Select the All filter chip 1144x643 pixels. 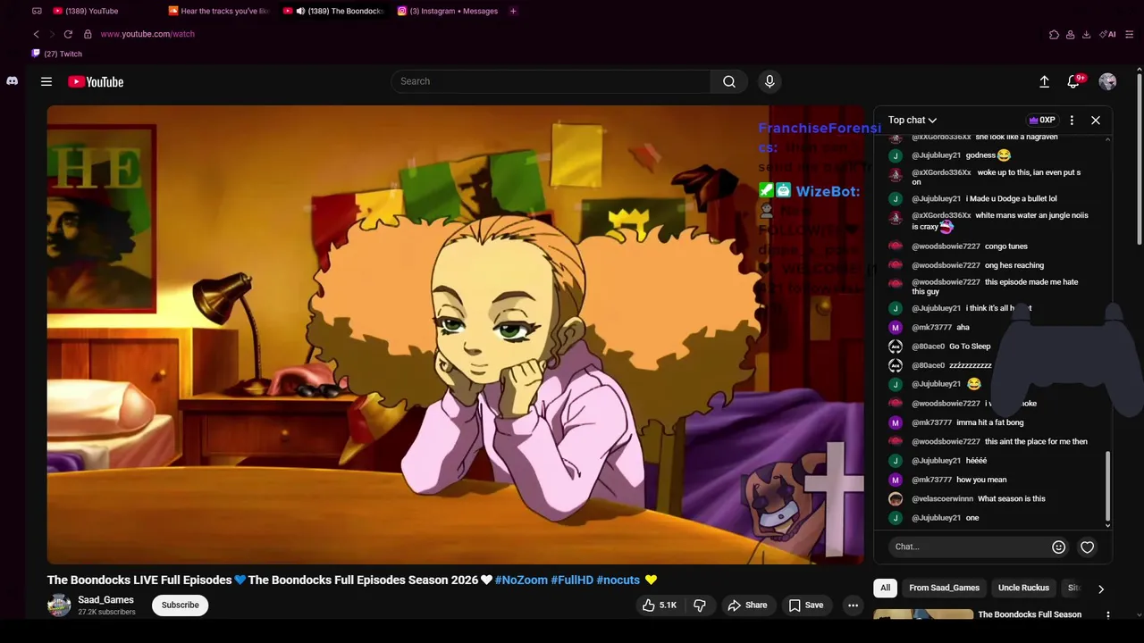pos(885,588)
